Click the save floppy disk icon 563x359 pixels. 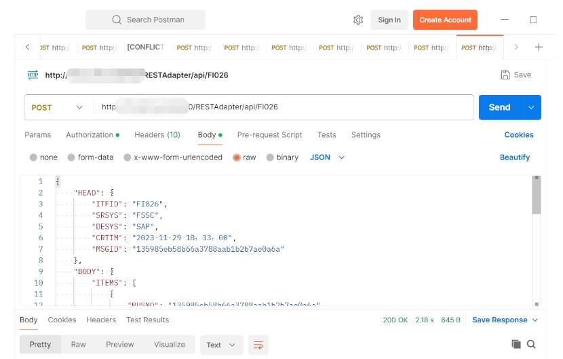point(505,75)
